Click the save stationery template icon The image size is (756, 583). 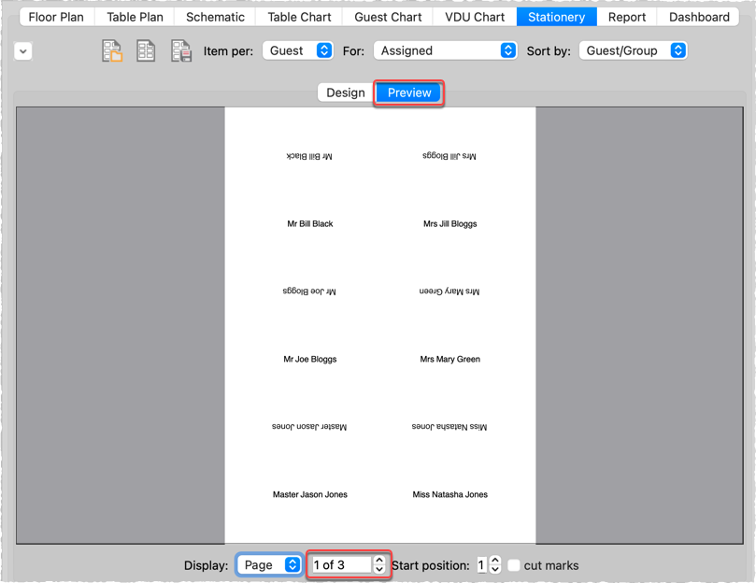181,50
